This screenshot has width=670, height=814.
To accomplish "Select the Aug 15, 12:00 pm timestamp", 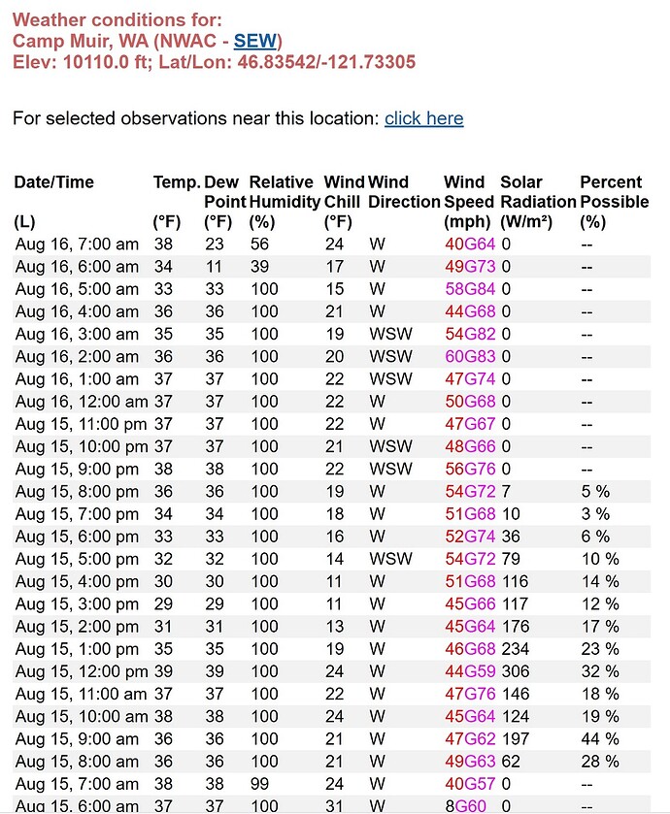I will pyautogui.click(x=82, y=670).
